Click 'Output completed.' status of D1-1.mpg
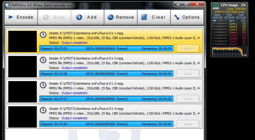255x140 pixels. pyautogui.click(x=75, y=43)
